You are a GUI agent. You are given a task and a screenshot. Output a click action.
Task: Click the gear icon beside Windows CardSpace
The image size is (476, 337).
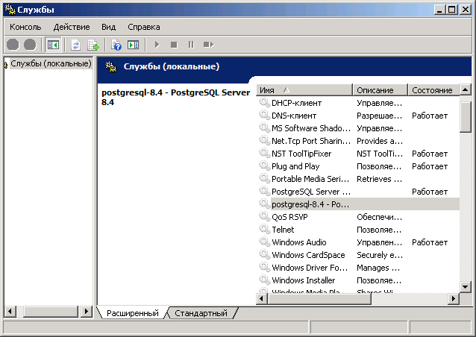pyautogui.click(x=264, y=255)
